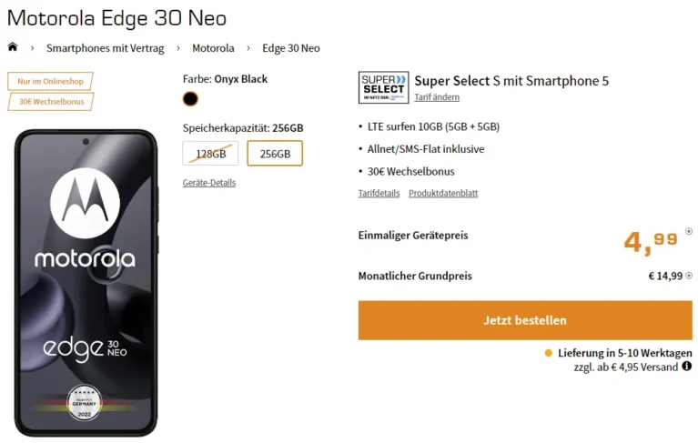Open the Geräte-Details link

click(x=208, y=183)
